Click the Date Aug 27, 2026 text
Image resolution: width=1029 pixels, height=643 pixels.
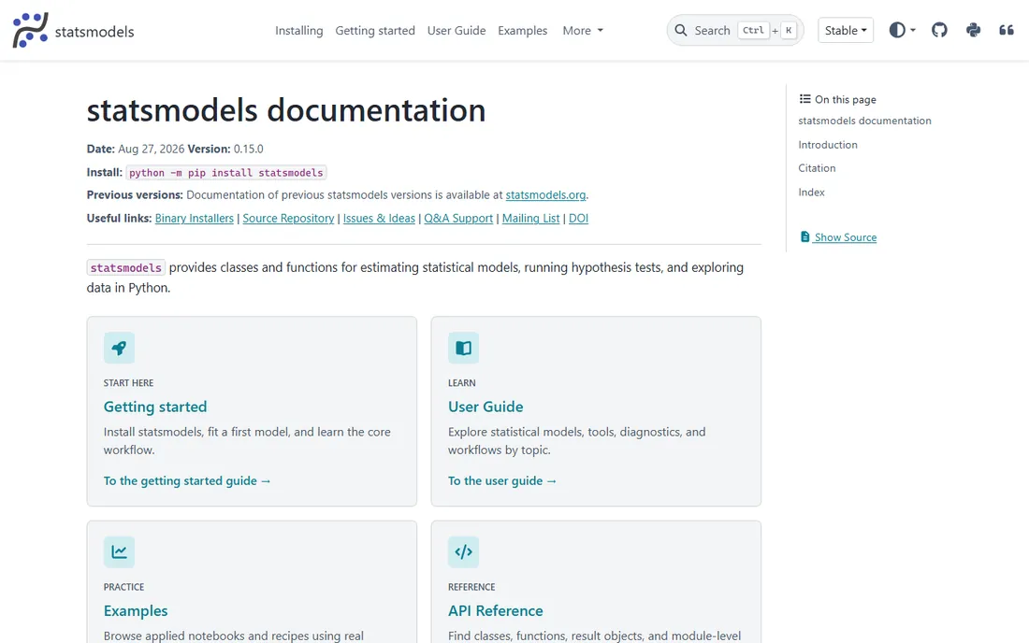click(136, 149)
